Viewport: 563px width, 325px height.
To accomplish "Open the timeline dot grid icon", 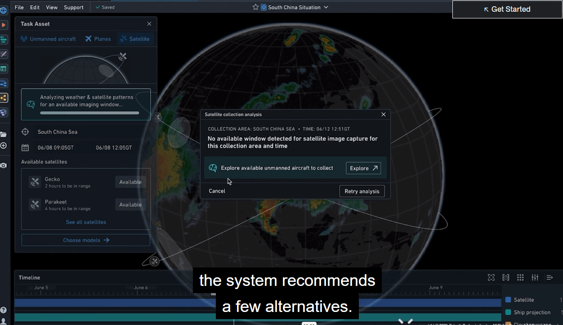I will click(520, 277).
